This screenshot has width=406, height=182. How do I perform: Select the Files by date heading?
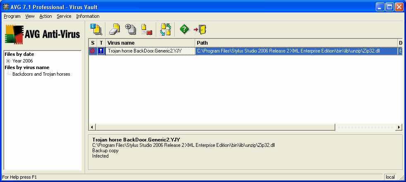[x=19, y=54]
